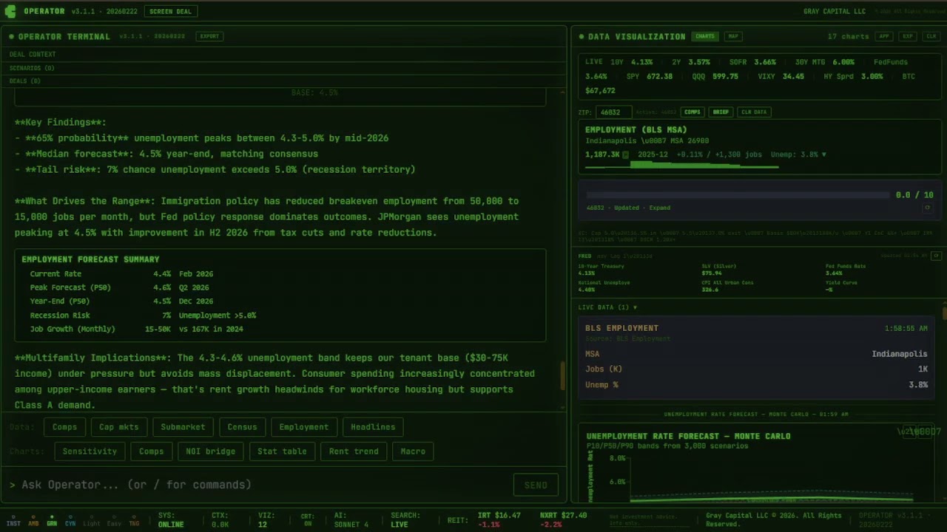Select the Stat table chart chip

pyautogui.click(x=282, y=451)
